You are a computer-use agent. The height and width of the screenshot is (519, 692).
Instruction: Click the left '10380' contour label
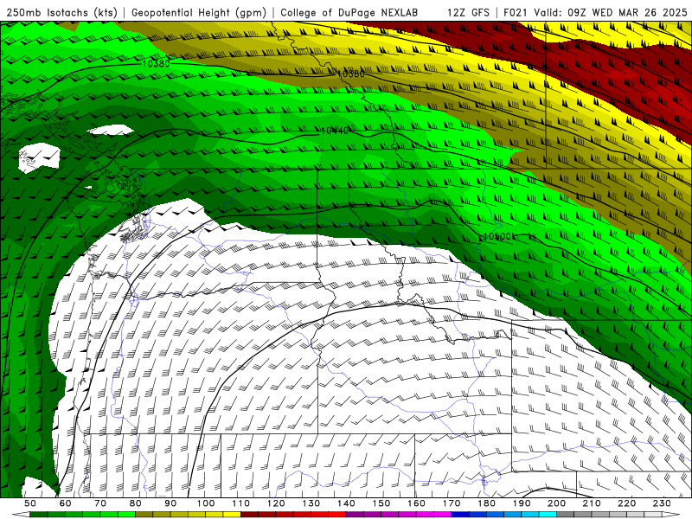coord(156,63)
